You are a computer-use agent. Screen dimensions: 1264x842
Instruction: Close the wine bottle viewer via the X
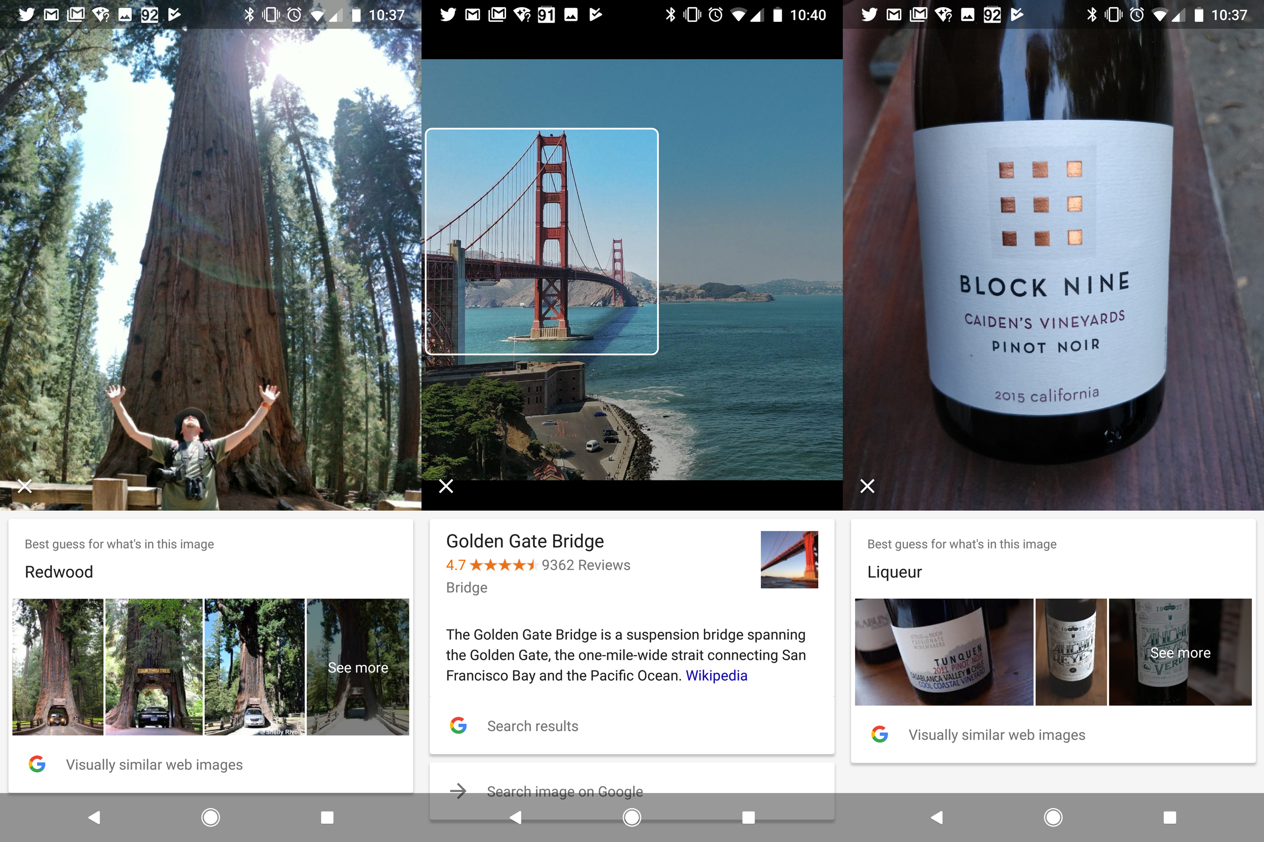[x=867, y=486]
